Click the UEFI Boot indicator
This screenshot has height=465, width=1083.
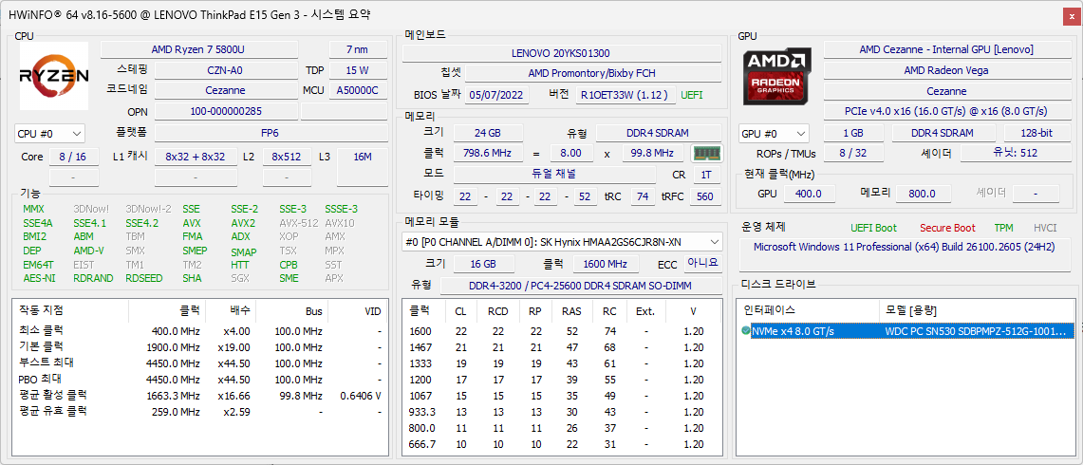[x=874, y=228]
